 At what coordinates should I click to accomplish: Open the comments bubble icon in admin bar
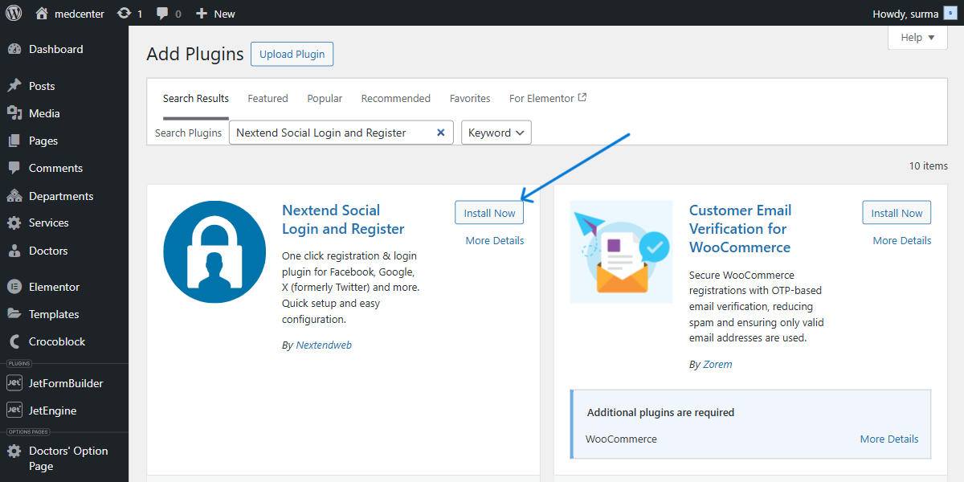click(x=162, y=14)
